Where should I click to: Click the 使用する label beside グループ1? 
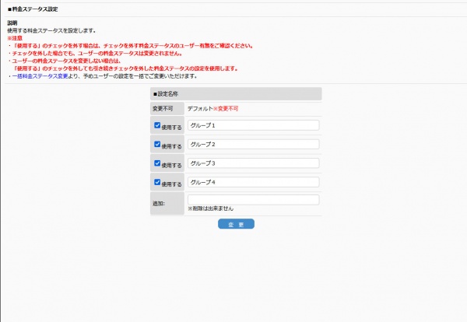[x=172, y=127]
